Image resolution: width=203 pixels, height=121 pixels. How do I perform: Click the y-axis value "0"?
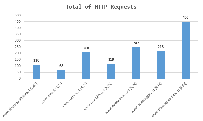pyautogui.click(x=20, y=78)
